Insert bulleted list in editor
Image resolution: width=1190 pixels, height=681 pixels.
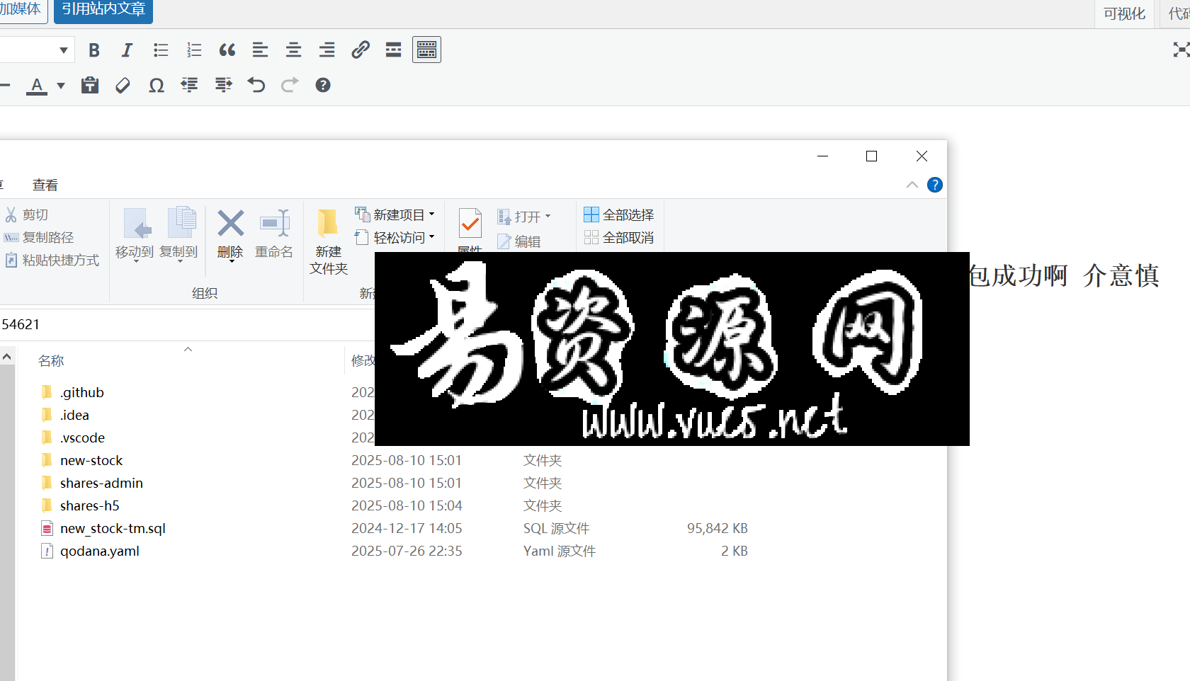pyautogui.click(x=161, y=50)
